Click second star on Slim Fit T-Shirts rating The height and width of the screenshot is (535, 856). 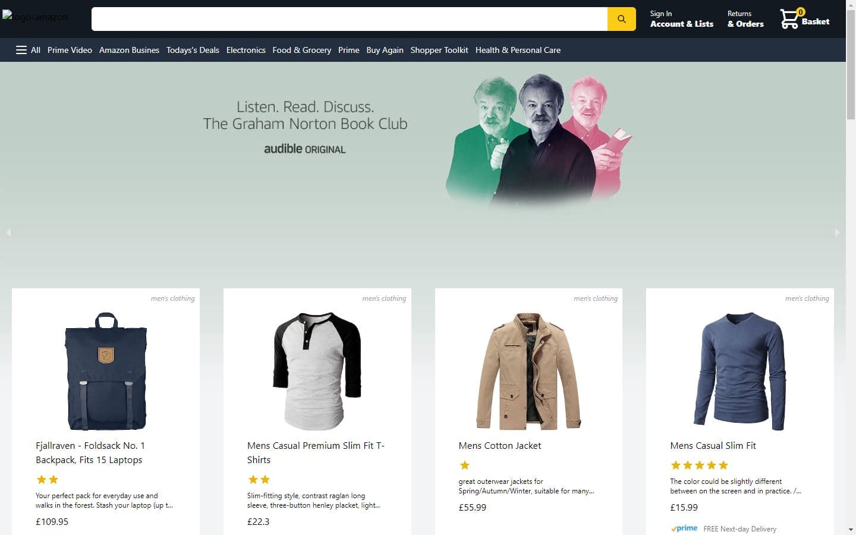[265, 479]
